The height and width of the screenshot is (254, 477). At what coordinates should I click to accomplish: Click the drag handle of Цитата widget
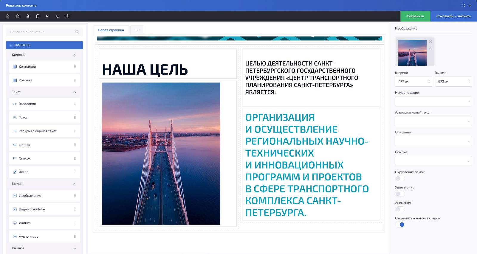click(x=75, y=145)
